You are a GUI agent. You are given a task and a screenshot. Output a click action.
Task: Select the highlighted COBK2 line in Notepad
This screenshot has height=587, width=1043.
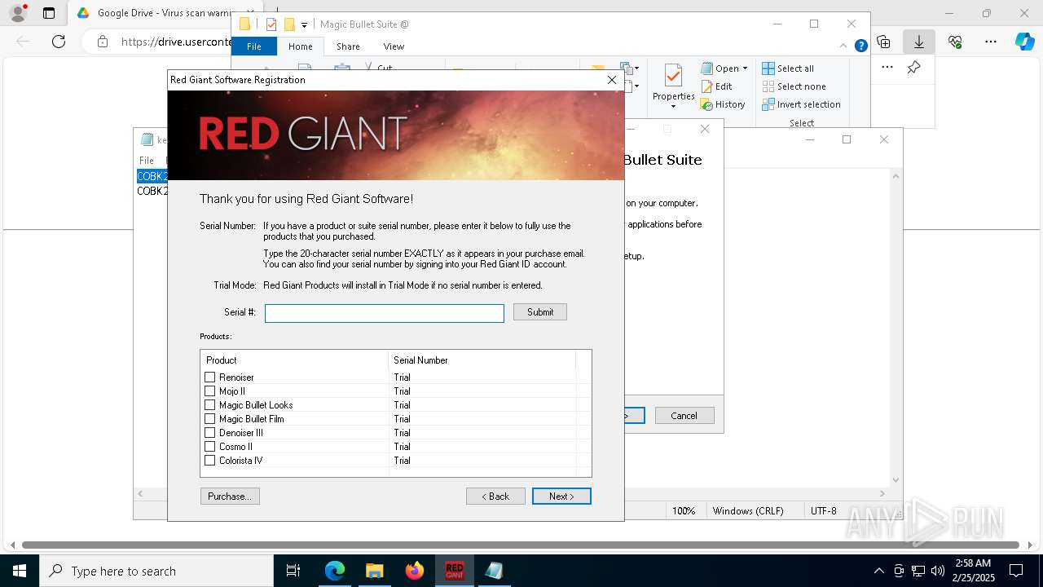[x=152, y=176]
